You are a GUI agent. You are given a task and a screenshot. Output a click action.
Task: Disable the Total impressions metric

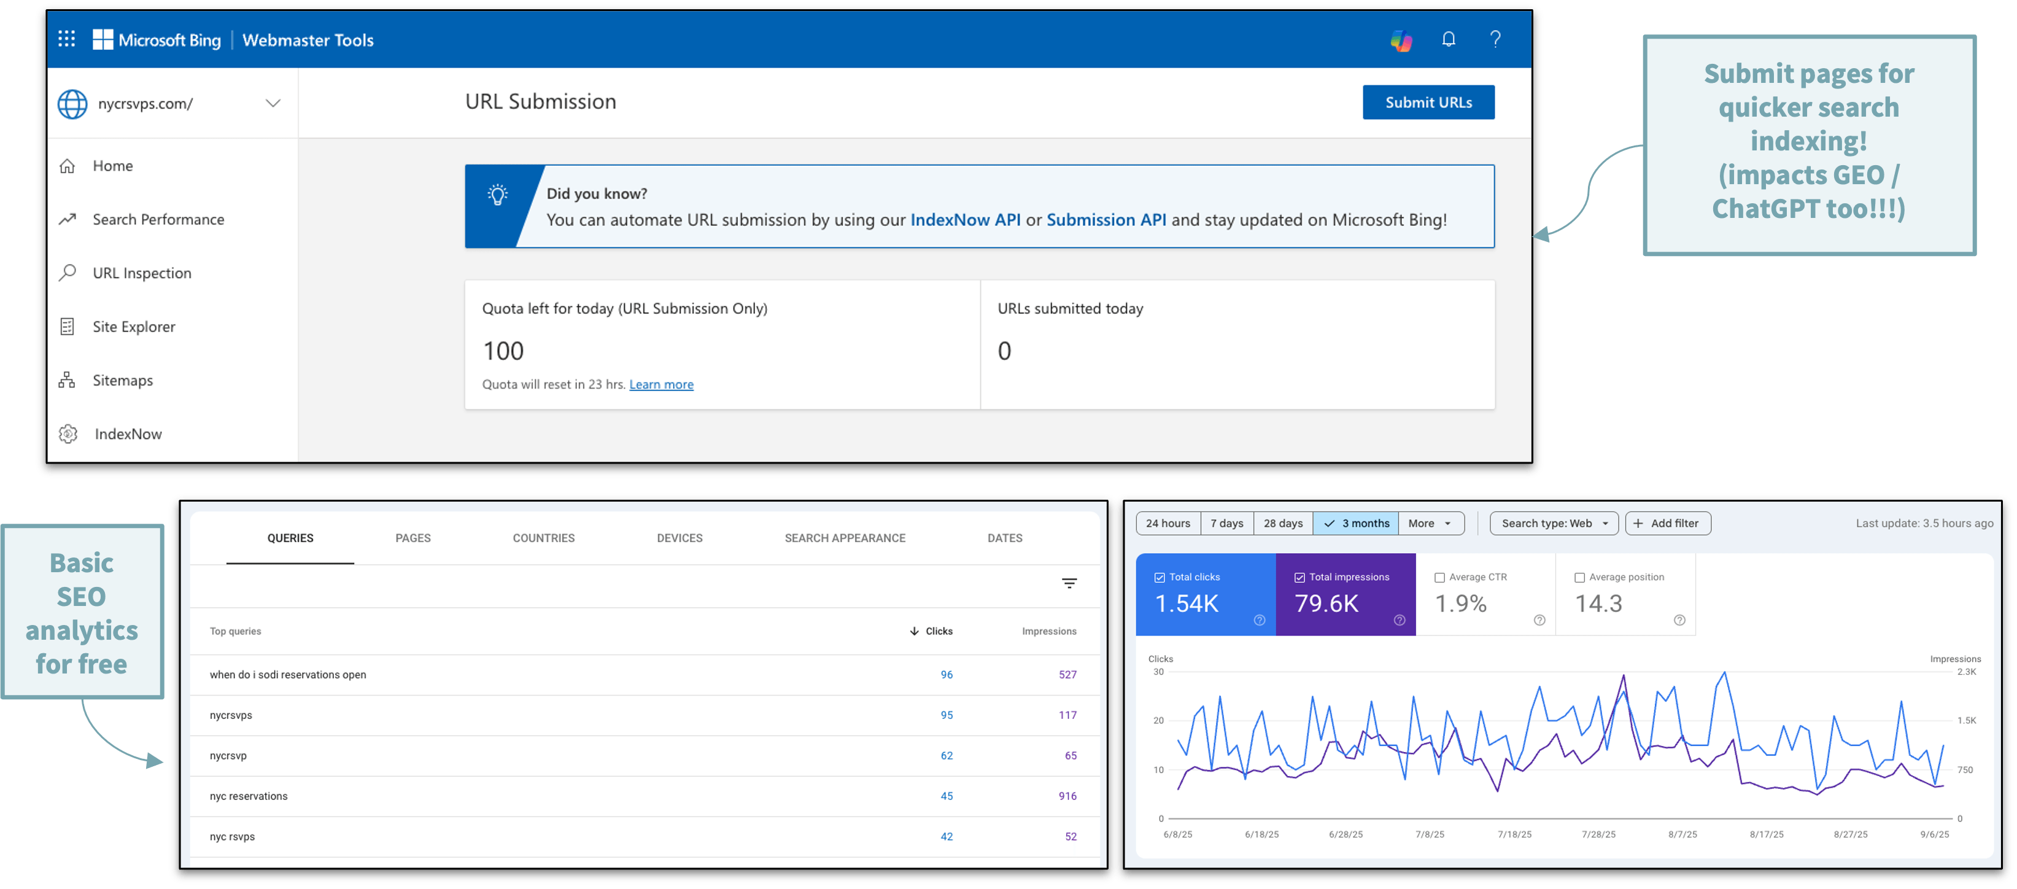pyautogui.click(x=1301, y=576)
